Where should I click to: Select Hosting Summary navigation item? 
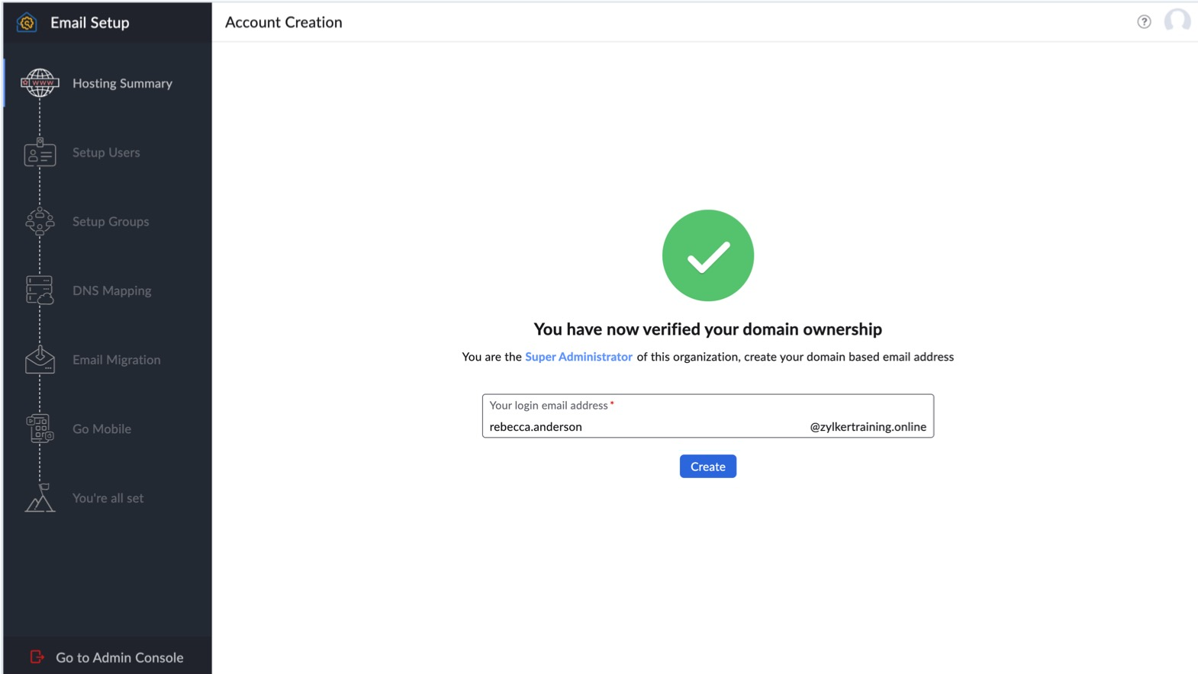pyautogui.click(x=122, y=83)
